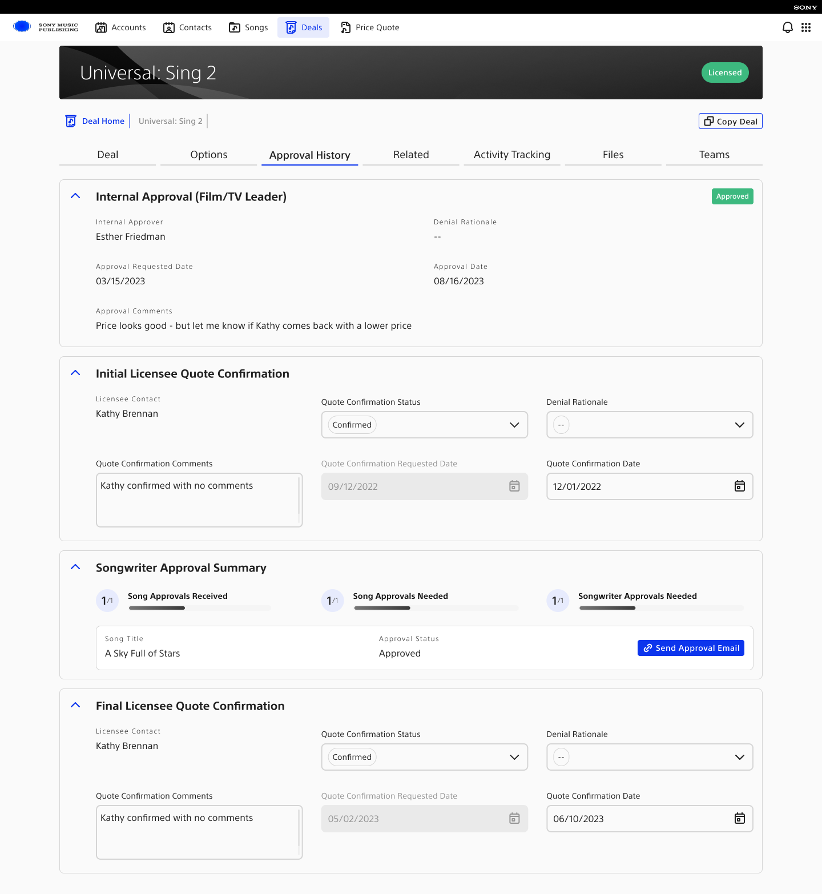Viewport: 822px width, 894px height.
Task: Open calendar for Initial Quote Requested Date
Action: click(514, 486)
